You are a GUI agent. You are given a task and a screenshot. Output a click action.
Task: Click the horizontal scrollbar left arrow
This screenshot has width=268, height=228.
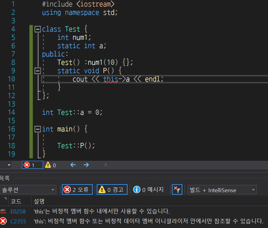pyautogui.click(x=105, y=165)
